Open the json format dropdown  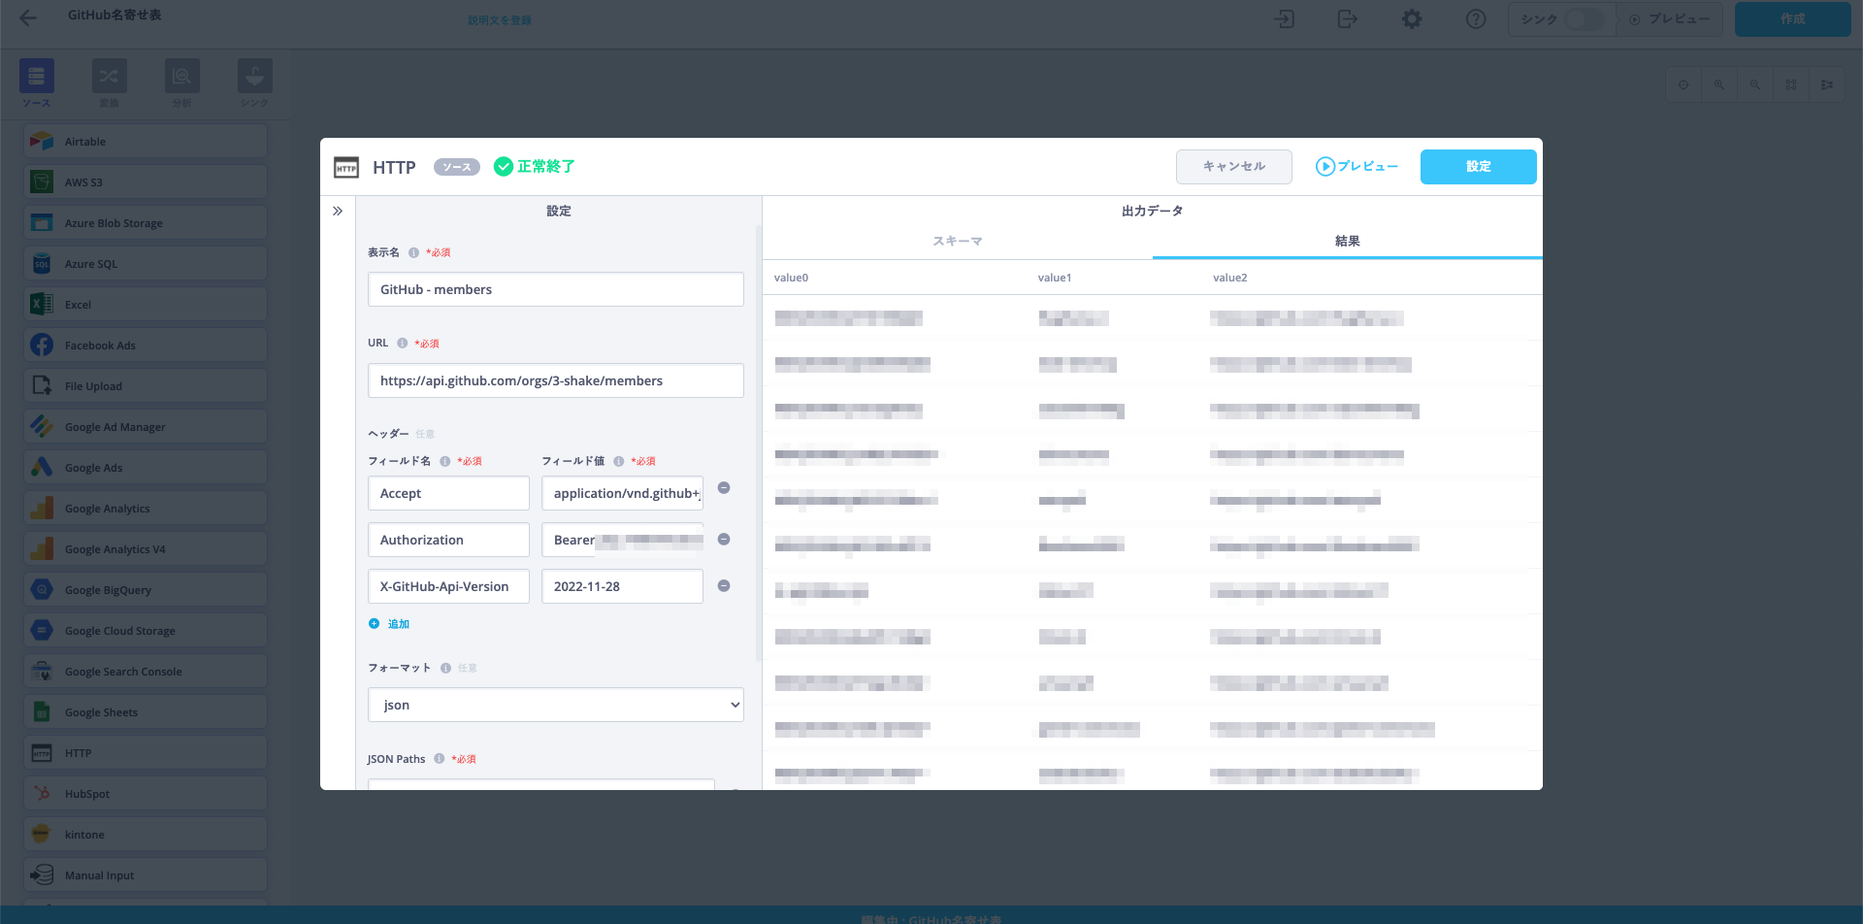pyautogui.click(x=555, y=705)
